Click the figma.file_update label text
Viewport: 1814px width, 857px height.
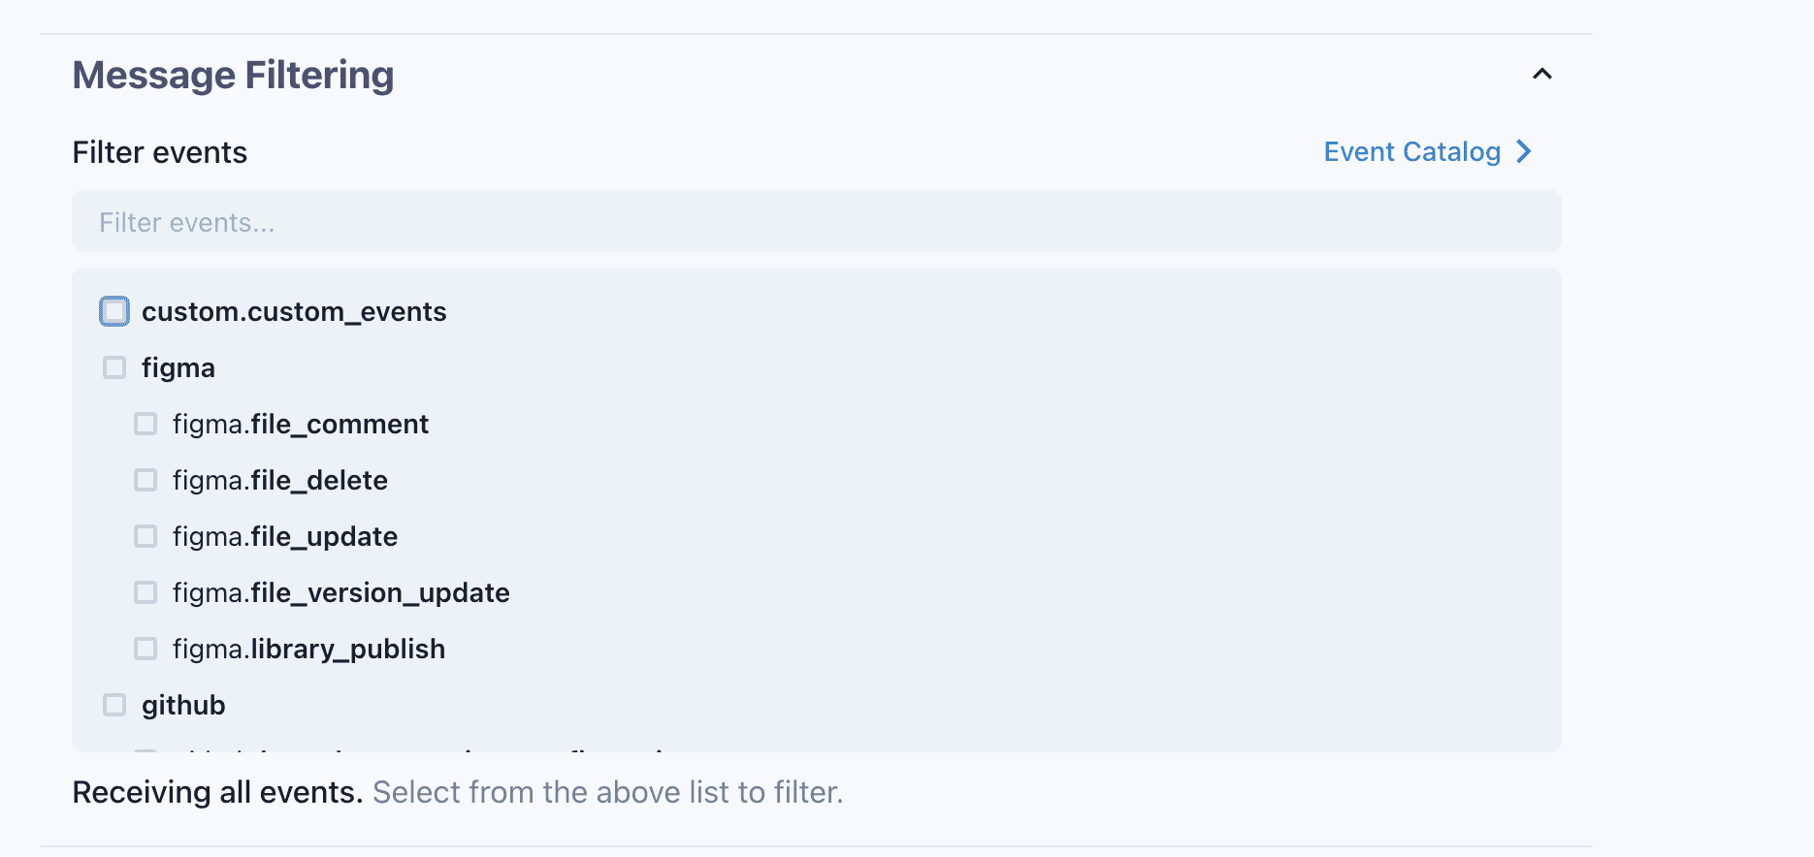[285, 536]
